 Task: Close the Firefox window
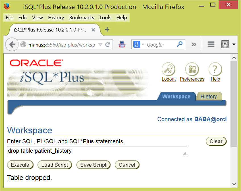click(x=228, y=5)
